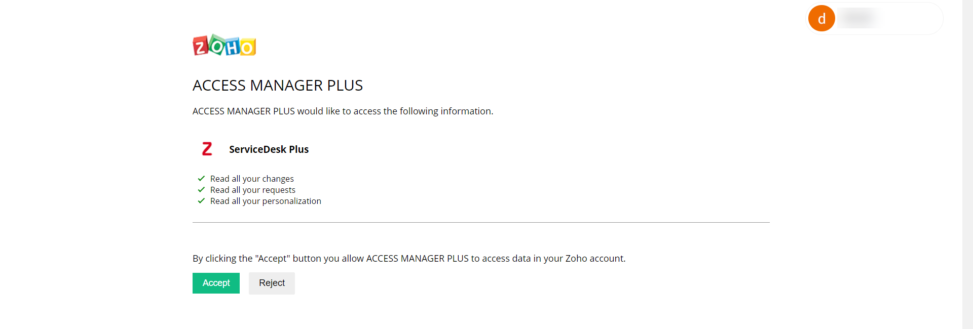Click the red ServiceDesk Plus Z icon

point(207,149)
